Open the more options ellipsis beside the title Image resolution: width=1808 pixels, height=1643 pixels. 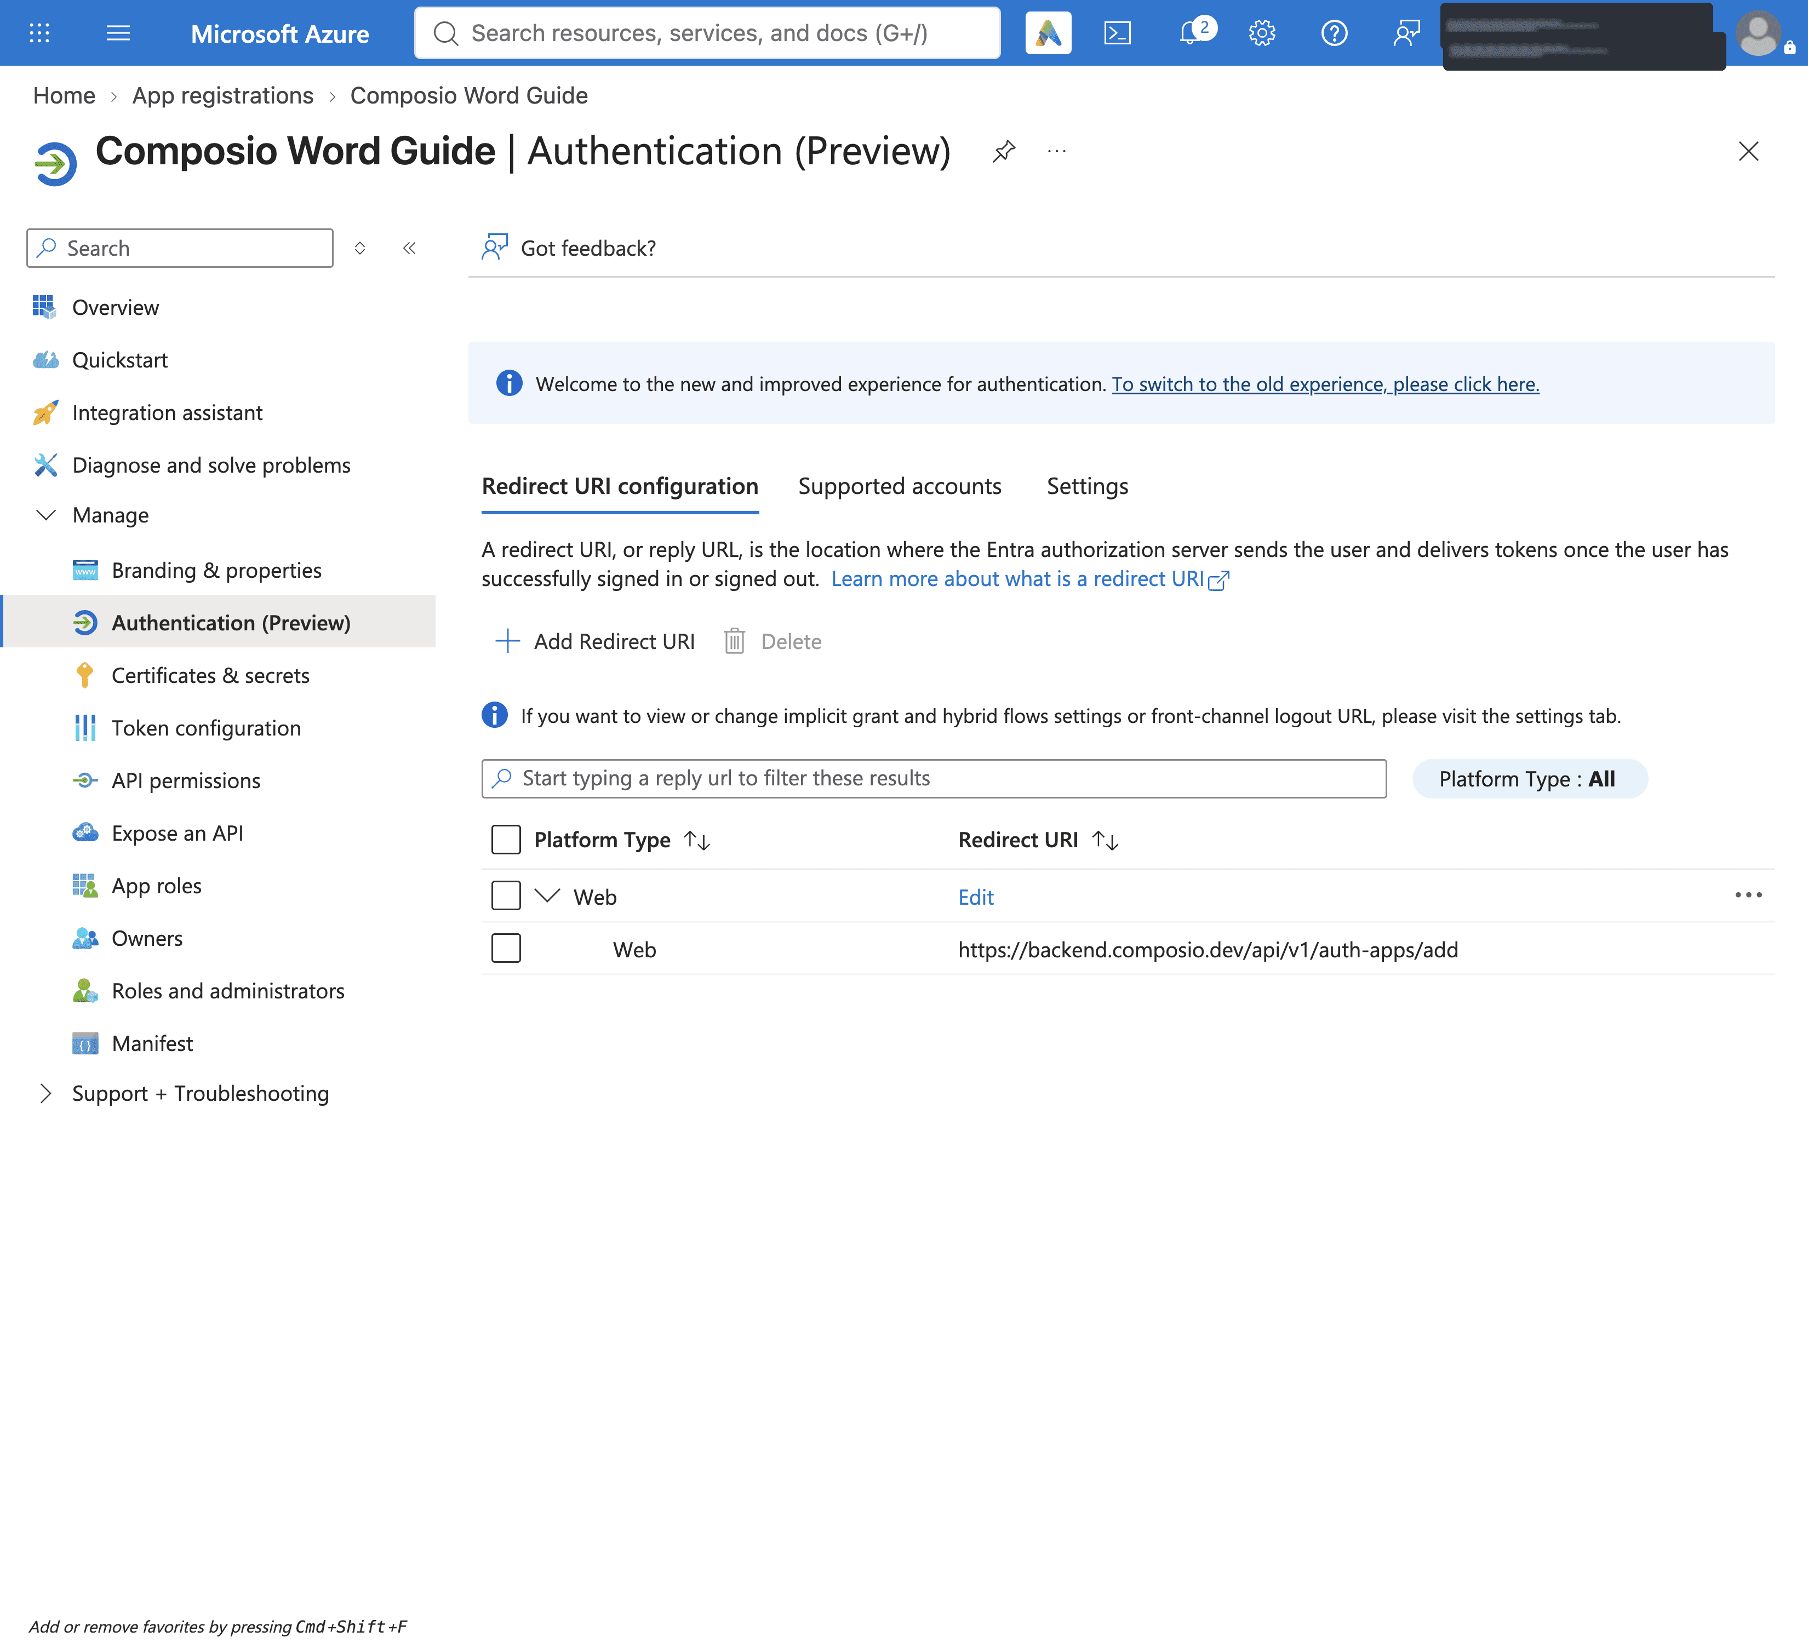tap(1056, 152)
